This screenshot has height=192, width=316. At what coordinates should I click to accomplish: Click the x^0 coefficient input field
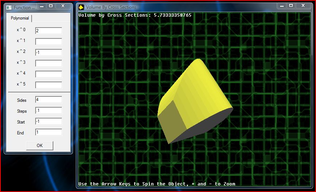(x=49, y=30)
